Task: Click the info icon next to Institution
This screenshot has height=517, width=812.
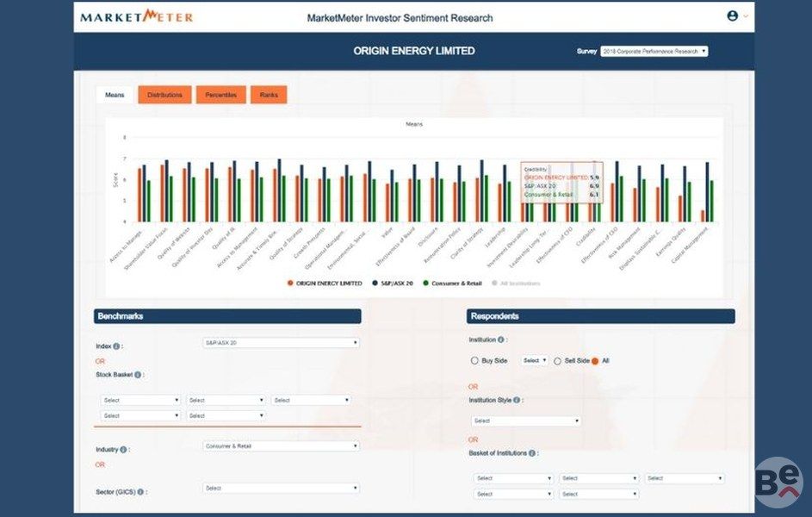Action: click(501, 339)
